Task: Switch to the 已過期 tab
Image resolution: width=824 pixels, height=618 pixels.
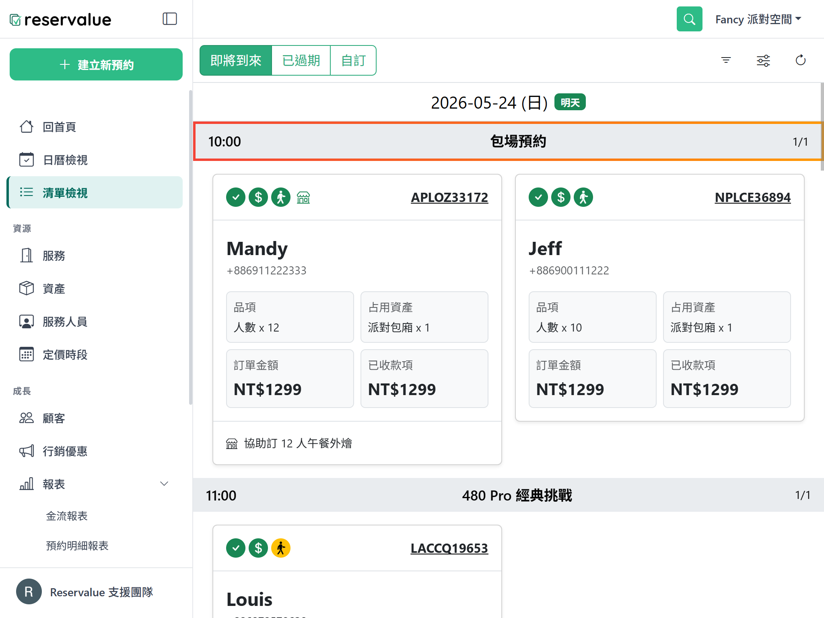Action: 301,60
